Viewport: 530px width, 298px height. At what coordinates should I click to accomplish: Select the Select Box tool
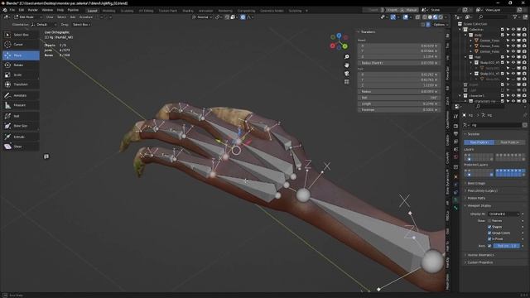click(x=21, y=35)
